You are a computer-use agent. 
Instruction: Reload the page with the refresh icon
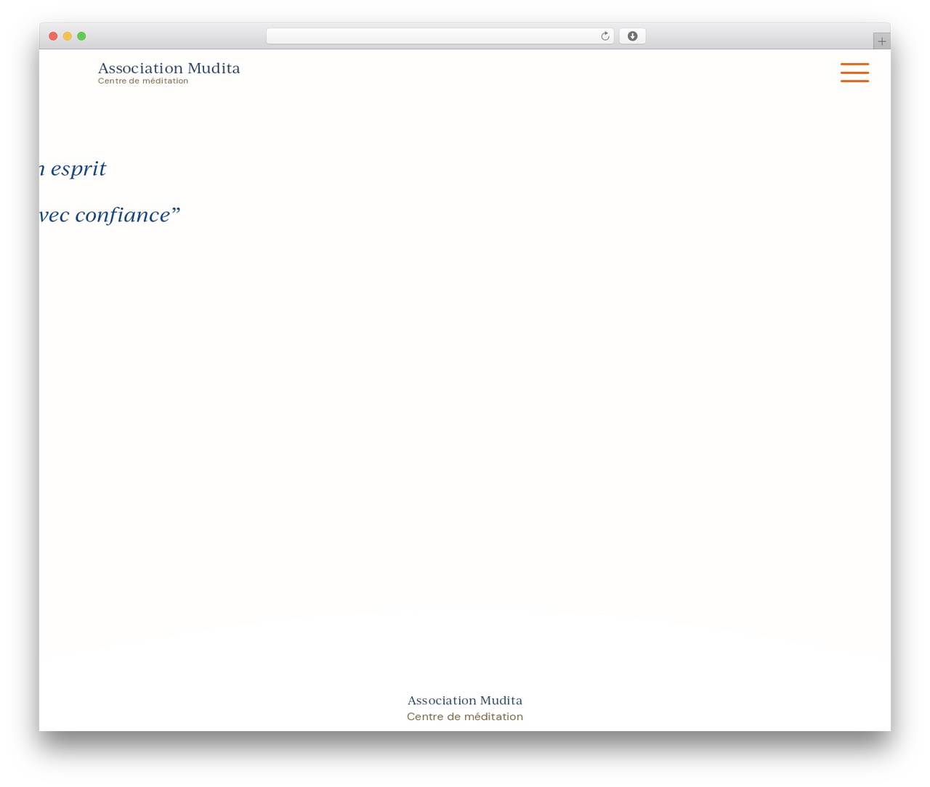604,36
